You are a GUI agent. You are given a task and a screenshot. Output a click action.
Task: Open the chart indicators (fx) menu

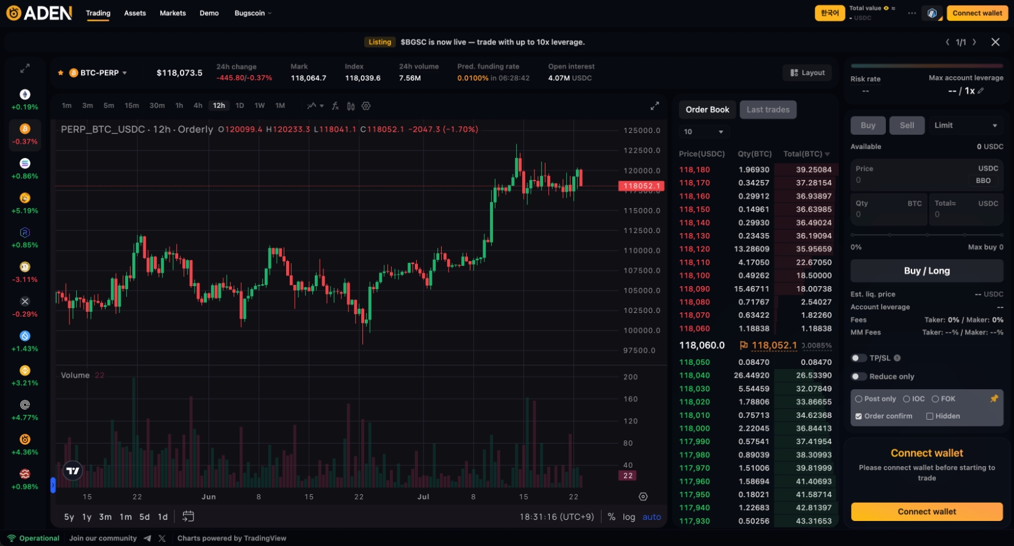pyautogui.click(x=335, y=106)
